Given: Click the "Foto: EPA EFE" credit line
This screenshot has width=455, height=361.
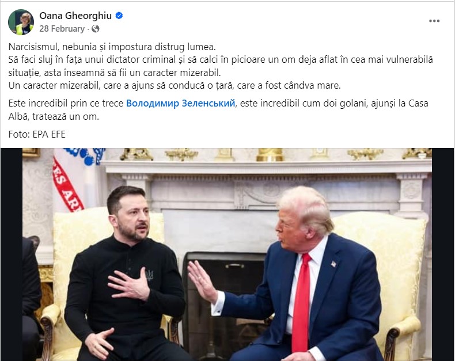Looking at the screenshot, I should (x=37, y=134).
